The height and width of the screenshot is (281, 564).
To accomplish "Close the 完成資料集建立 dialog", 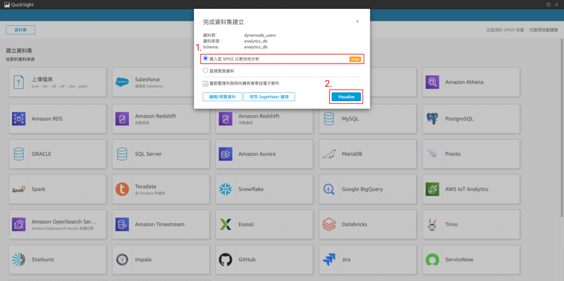I will pos(357,21).
